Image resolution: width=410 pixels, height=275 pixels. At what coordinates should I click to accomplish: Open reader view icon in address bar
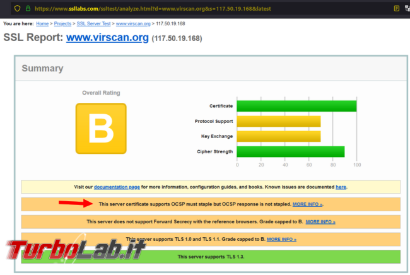396,8
